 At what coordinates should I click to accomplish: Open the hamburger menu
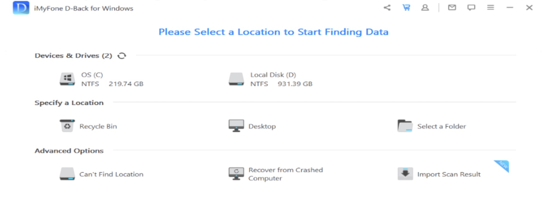tap(490, 7)
